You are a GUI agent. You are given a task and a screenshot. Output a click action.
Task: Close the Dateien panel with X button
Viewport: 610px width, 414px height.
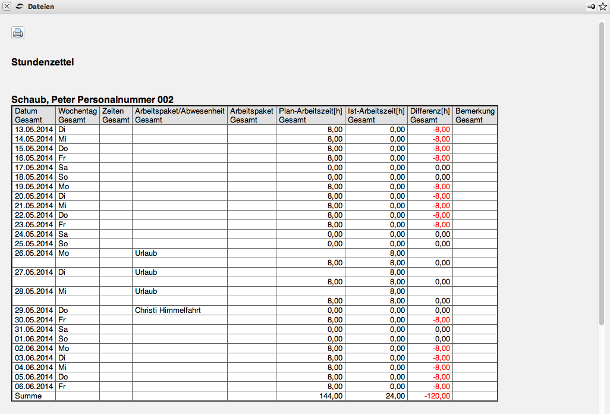pyautogui.click(x=7, y=7)
